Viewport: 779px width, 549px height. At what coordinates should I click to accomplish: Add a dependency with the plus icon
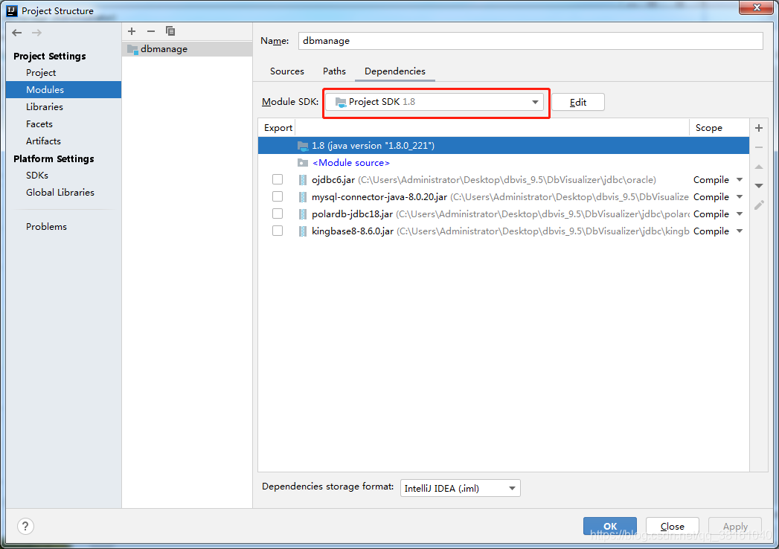tap(759, 128)
